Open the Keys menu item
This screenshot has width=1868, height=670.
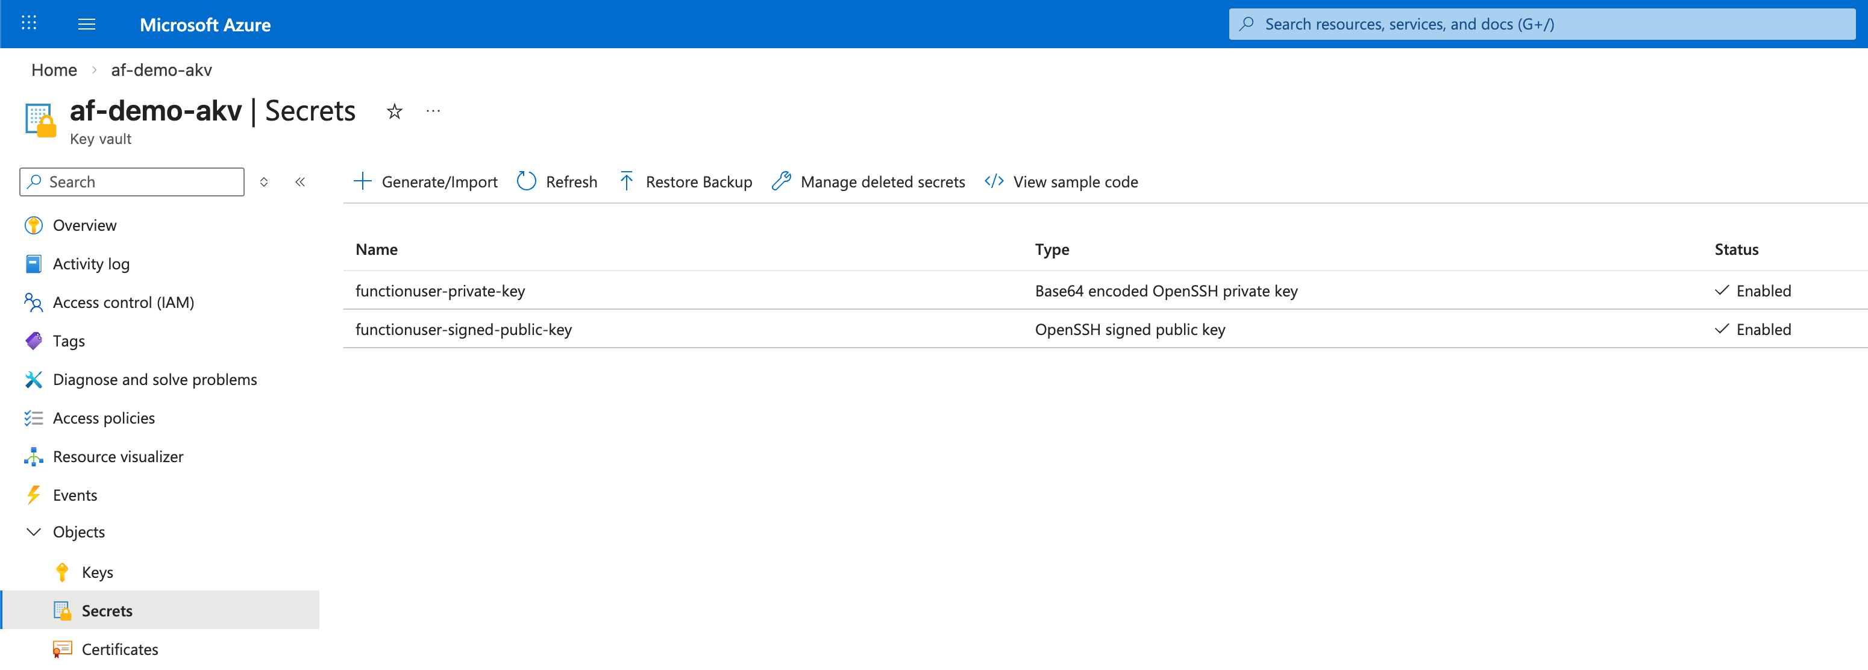(x=97, y=572)
